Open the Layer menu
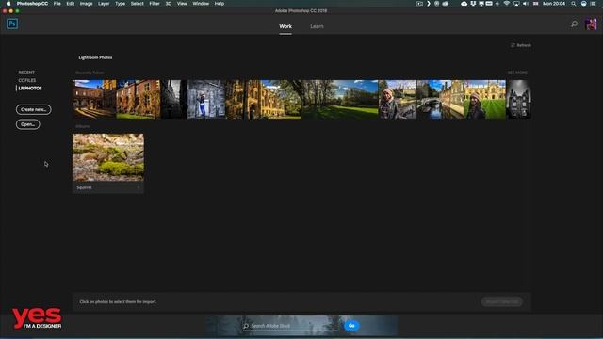Screen dimensions: 603x339 tap(104, 4)
